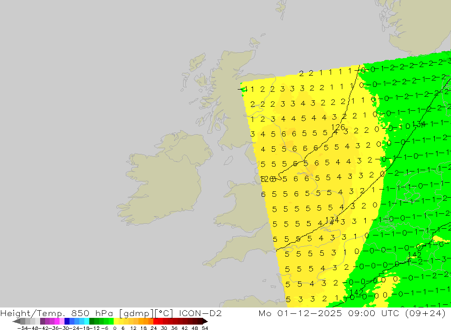The height and width of the screenshot is (330, 451).
Task: Click the '36' legend label
Action: (174, 328)
